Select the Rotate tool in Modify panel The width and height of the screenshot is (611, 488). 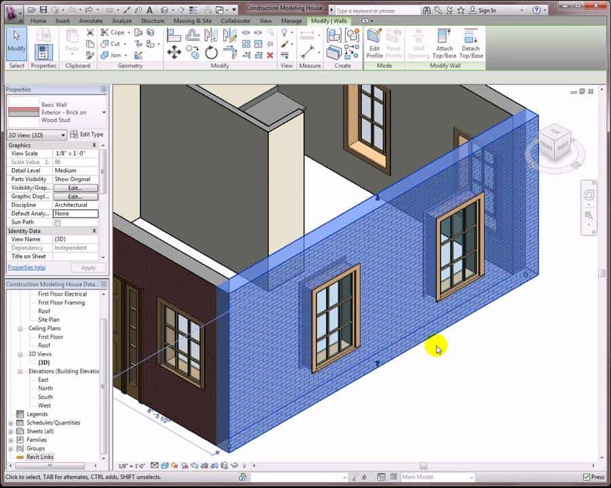click(210, 51)
